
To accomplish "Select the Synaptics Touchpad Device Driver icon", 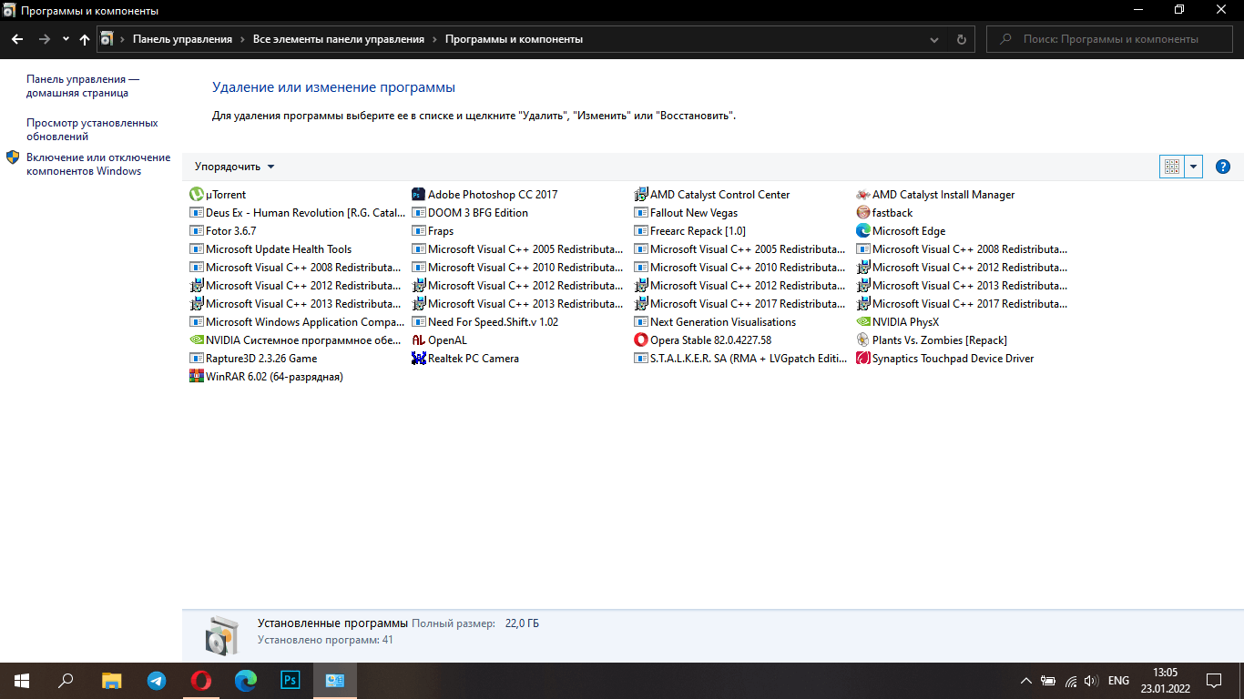I will [x=862, y=358].
